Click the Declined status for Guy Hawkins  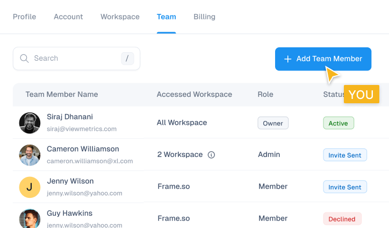342,219
